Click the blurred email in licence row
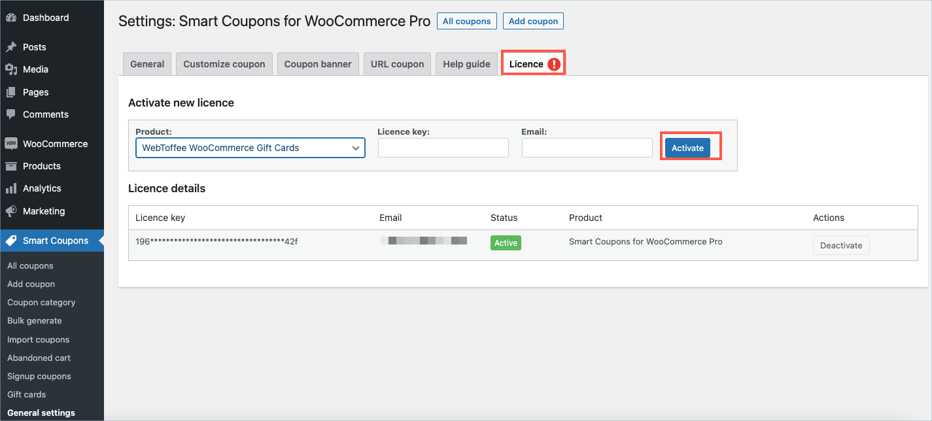 pyautogui.click(x=424, y=241)
